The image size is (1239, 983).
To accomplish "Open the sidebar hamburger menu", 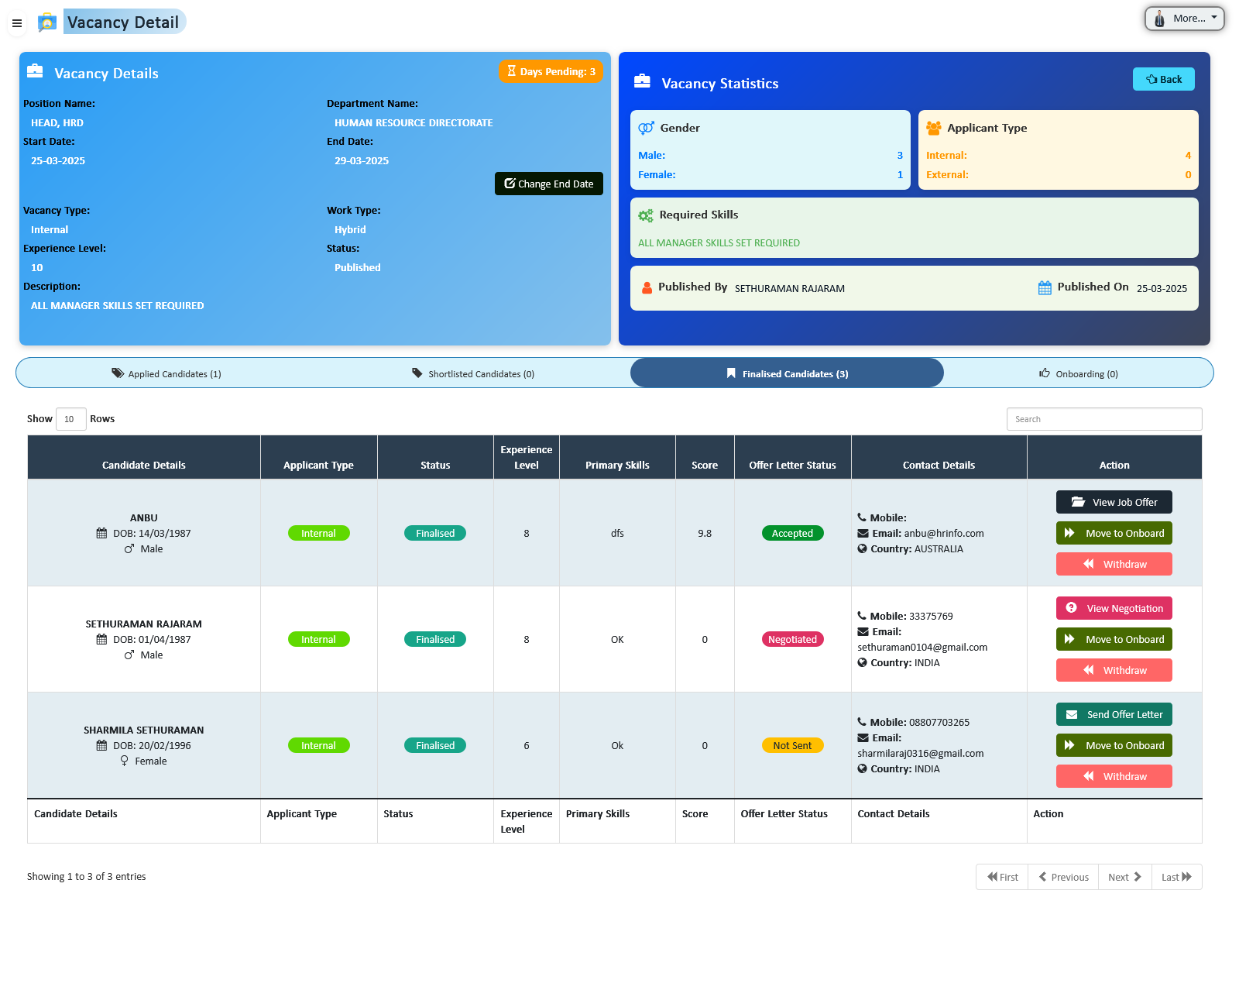I will coord(17,23).
